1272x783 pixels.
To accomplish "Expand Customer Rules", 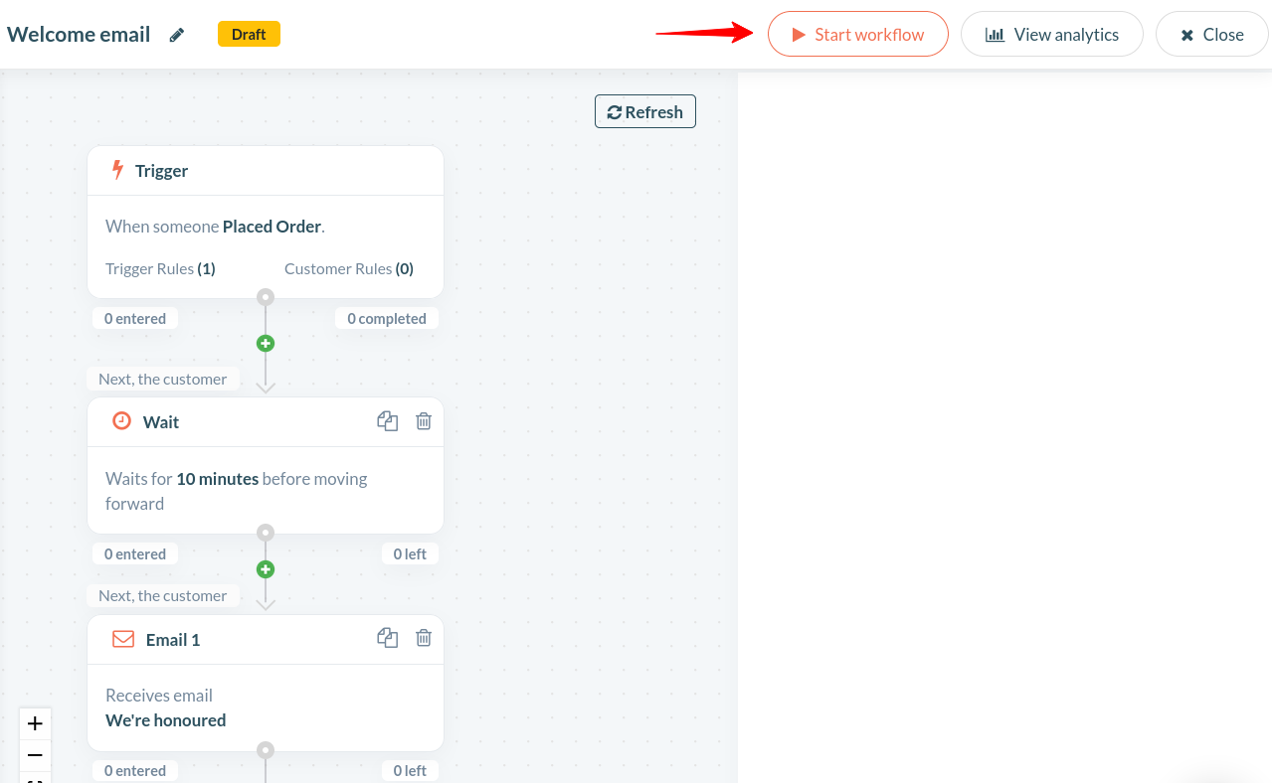I will point(349,268).
